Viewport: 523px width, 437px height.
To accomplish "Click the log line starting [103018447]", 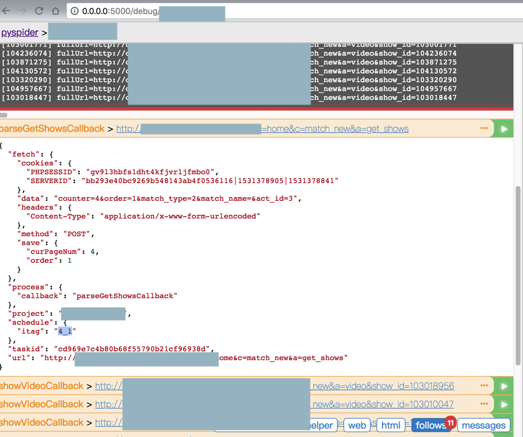I will (x=229, y=98).
